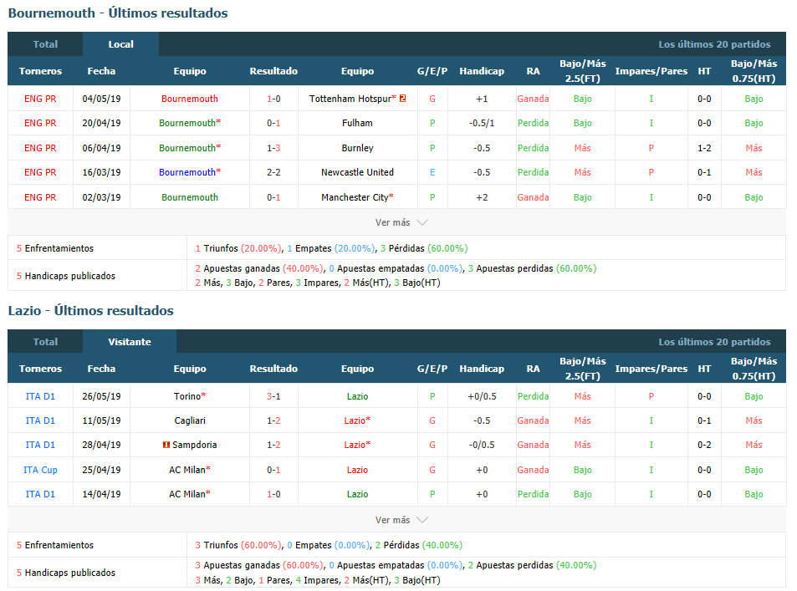Open the 0-1 result against Manchester City
797x591 pixels.
(273, 197)
